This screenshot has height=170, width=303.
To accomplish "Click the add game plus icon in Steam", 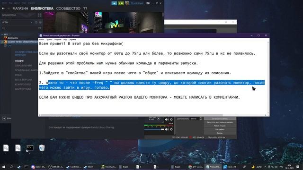I will [4, 119].
